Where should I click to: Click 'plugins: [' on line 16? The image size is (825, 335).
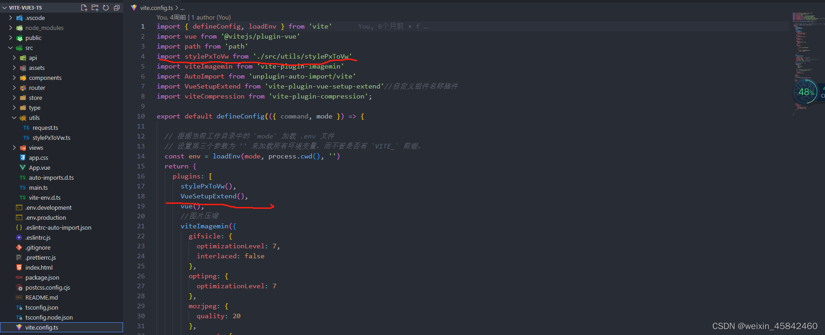click(193, 176)
